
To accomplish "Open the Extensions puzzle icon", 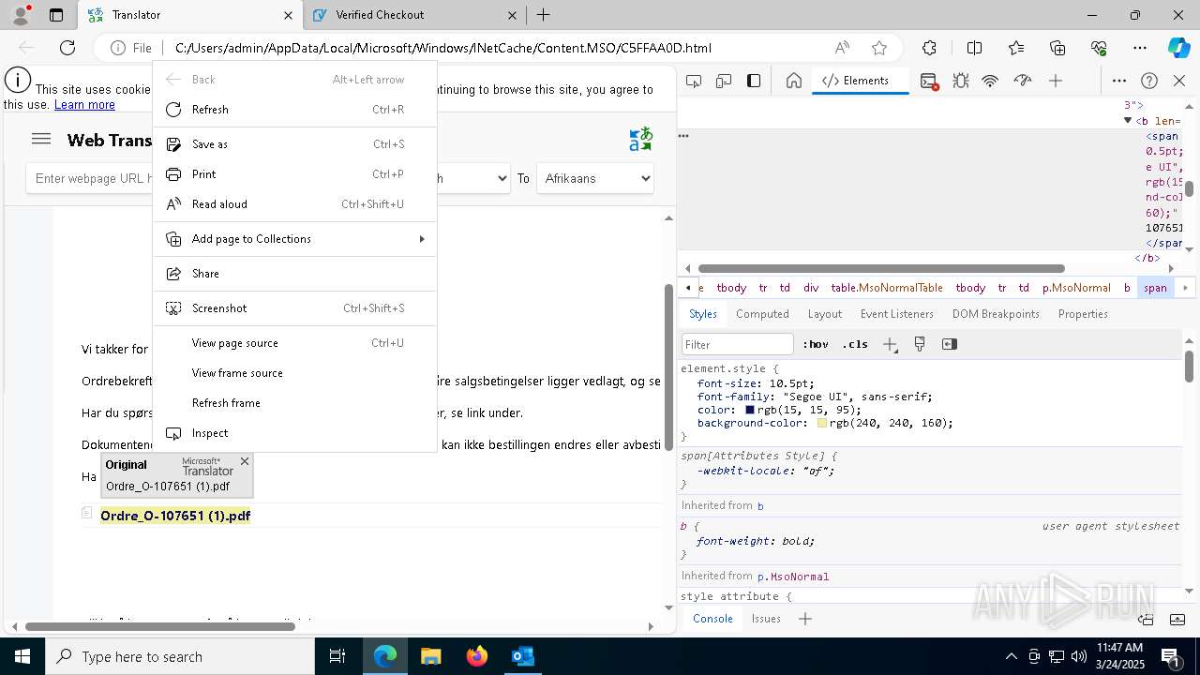I will [929, 48].
